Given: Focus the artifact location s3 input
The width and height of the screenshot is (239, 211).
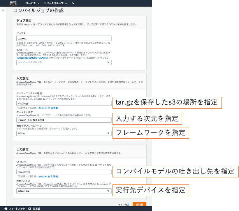Looking at the screenshot, I should click(64, 104).
